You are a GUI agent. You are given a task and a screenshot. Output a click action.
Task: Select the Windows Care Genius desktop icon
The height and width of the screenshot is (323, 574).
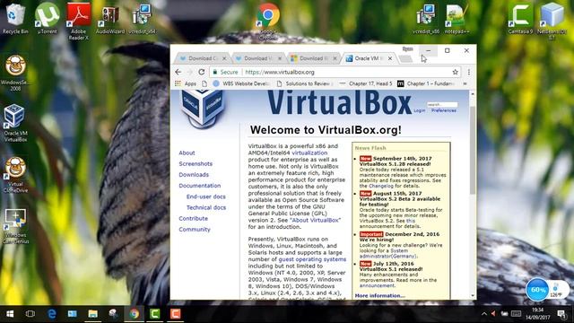pyautogui.click(x=15, y=225)
